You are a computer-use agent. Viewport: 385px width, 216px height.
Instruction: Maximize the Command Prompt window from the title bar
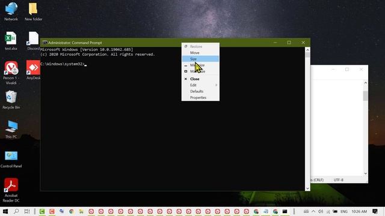click(x=289, y=43)
